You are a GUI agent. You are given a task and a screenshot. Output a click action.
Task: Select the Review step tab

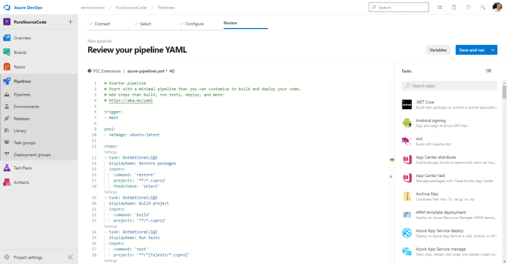coord(245,23)
